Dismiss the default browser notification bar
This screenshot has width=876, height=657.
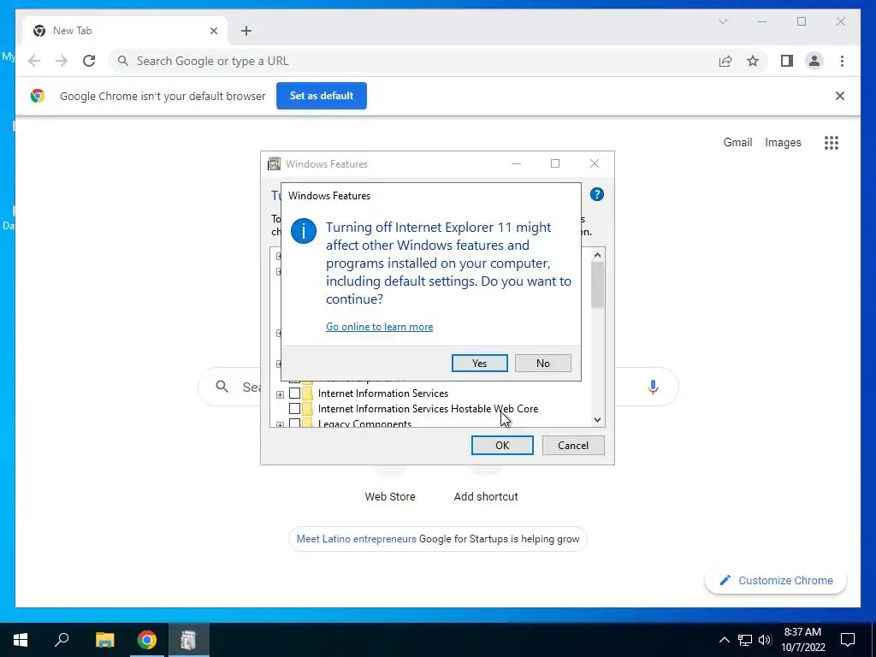coord(839,96)
